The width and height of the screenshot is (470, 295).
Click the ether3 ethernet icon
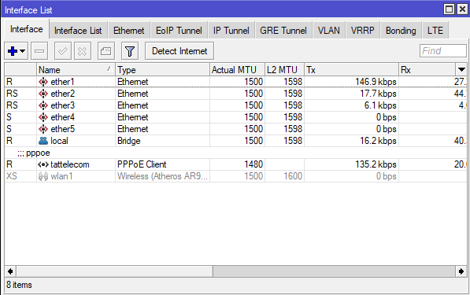point(43,105)
